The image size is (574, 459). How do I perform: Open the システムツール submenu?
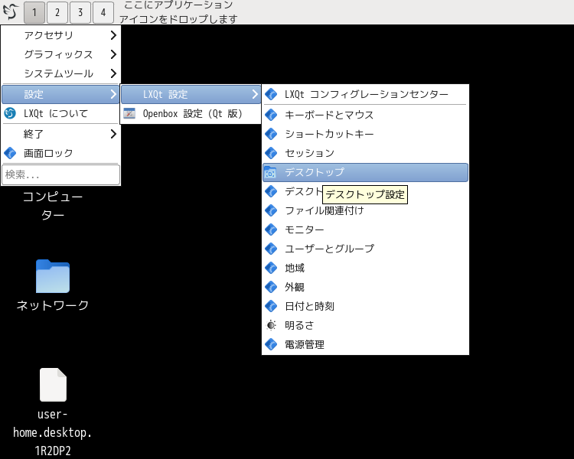point(60,73)
